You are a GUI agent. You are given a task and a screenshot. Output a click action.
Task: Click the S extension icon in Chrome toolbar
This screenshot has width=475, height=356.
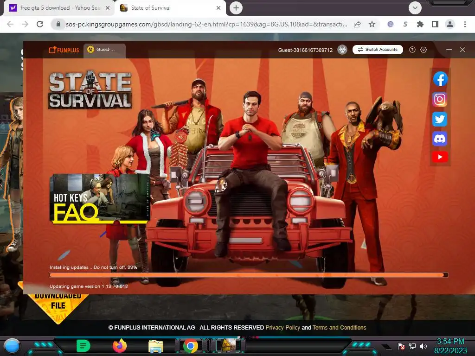tap(405, 24)
